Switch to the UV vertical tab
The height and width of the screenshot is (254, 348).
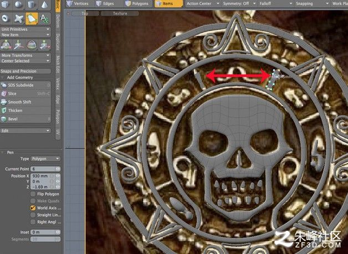[58, 132]
